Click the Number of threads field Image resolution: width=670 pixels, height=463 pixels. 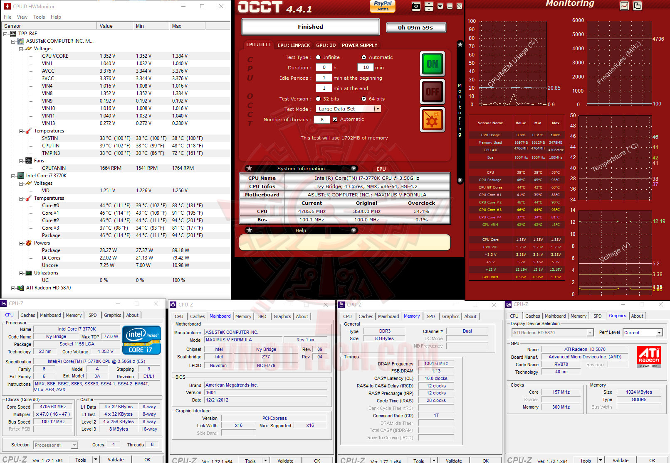[322, 120]
